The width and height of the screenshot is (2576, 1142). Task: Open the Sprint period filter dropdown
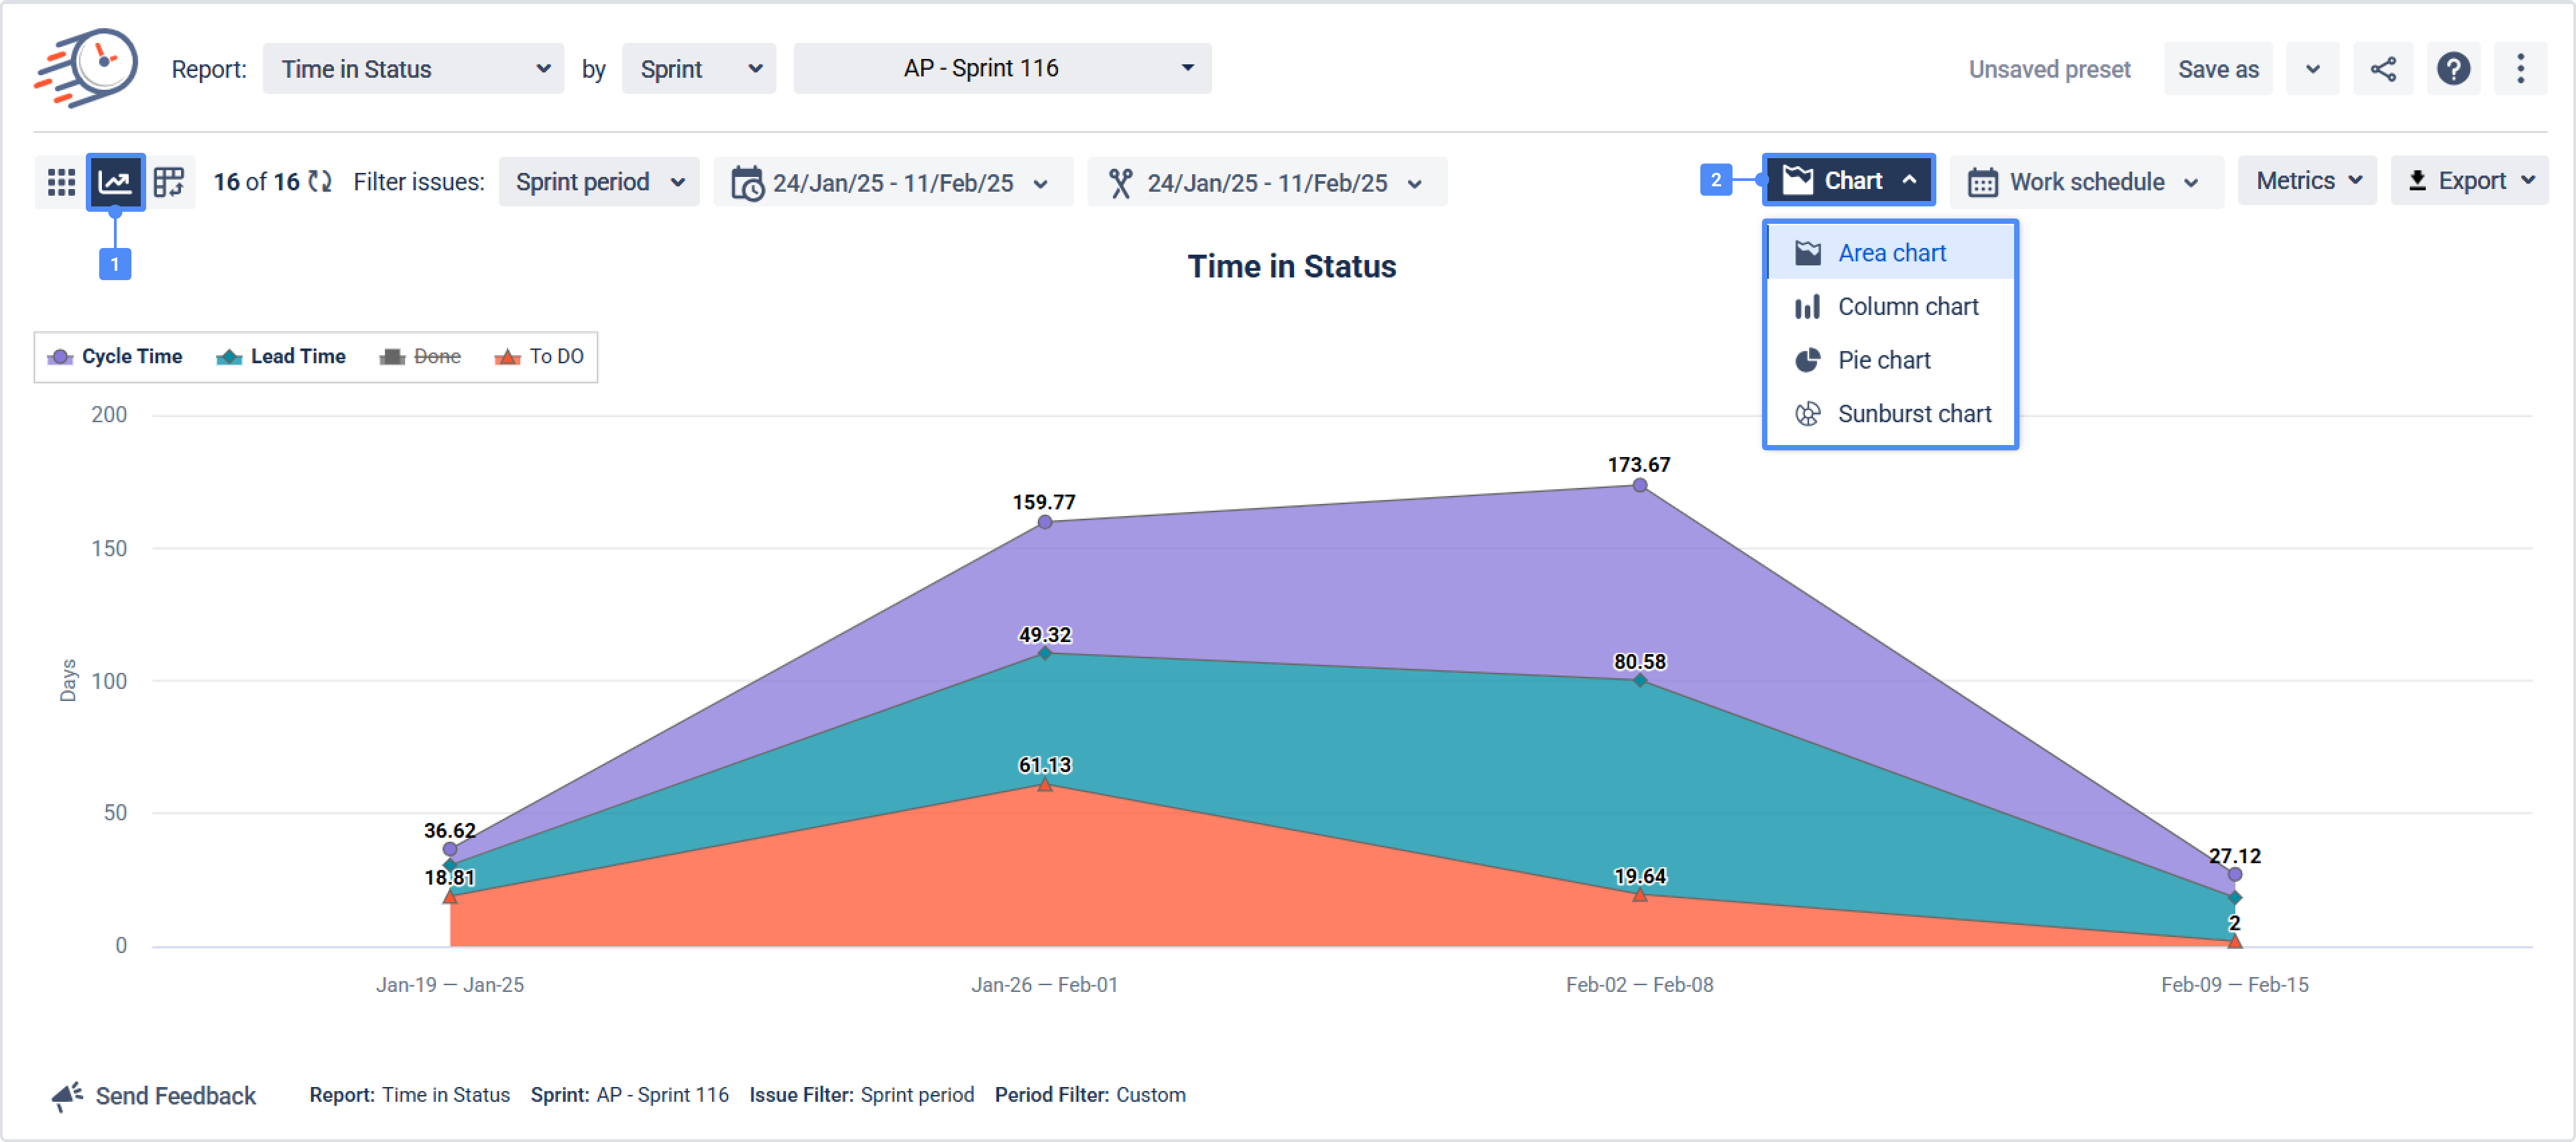598,182
